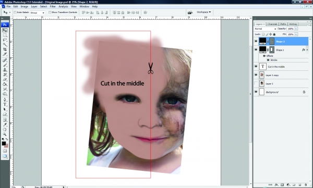This screenshot has height=188, width=313.
Task: Click the fx icon on Shape 1 layer
Action: click(x=304, y=50)
